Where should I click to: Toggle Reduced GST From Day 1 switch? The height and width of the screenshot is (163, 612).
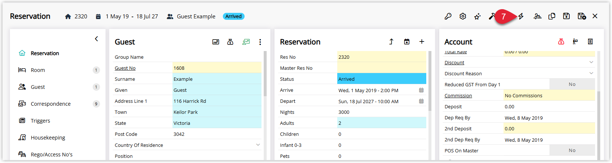tap(572, 84)
